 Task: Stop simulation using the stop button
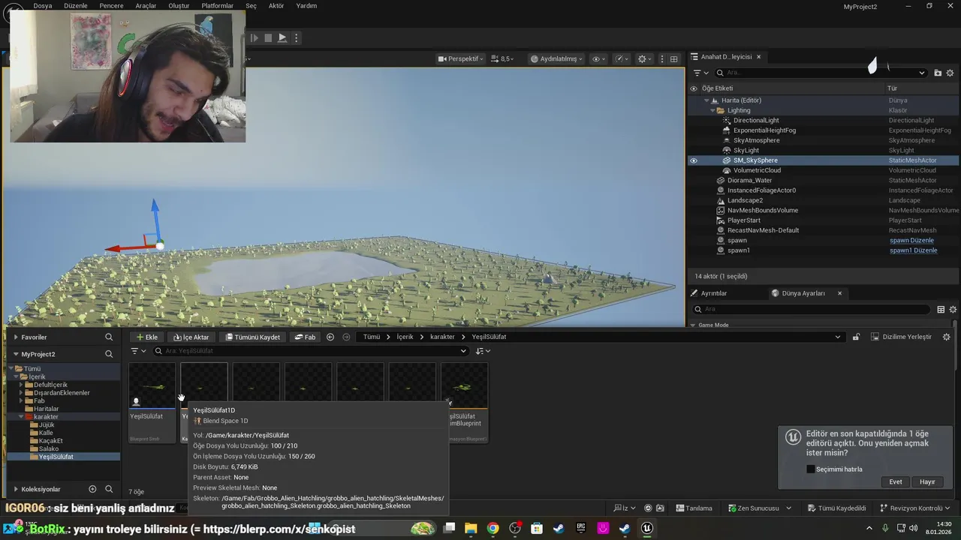point(268,37)
